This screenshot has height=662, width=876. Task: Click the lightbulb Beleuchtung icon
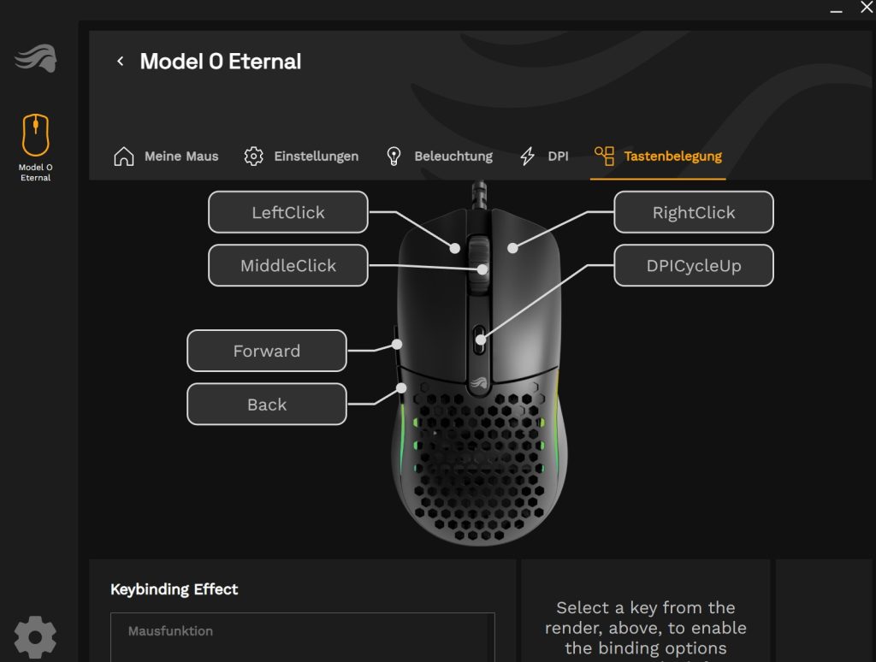pyautogui.click(x=394, y=157)
